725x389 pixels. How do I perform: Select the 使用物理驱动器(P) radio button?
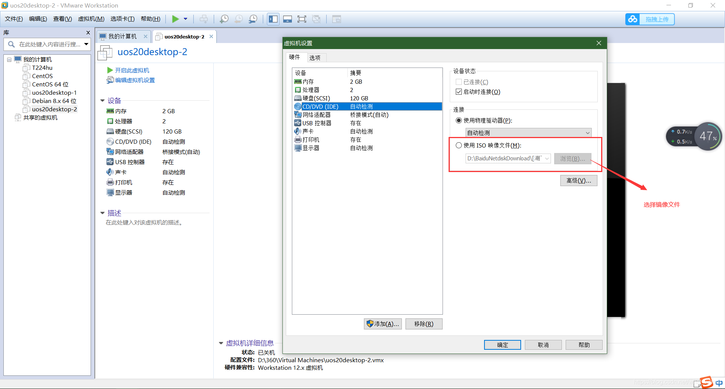coord(459,121)
